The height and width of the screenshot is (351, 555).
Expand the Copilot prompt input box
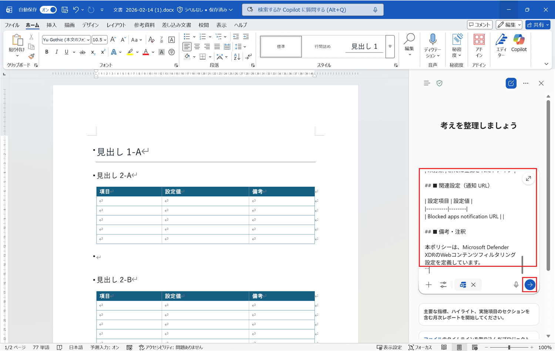(528, 179)
